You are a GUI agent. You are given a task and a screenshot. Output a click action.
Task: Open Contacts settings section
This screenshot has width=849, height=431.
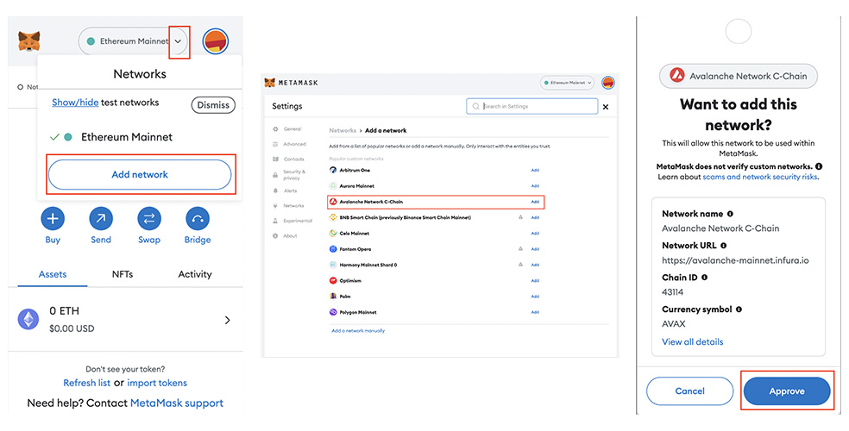pos(288,159)
